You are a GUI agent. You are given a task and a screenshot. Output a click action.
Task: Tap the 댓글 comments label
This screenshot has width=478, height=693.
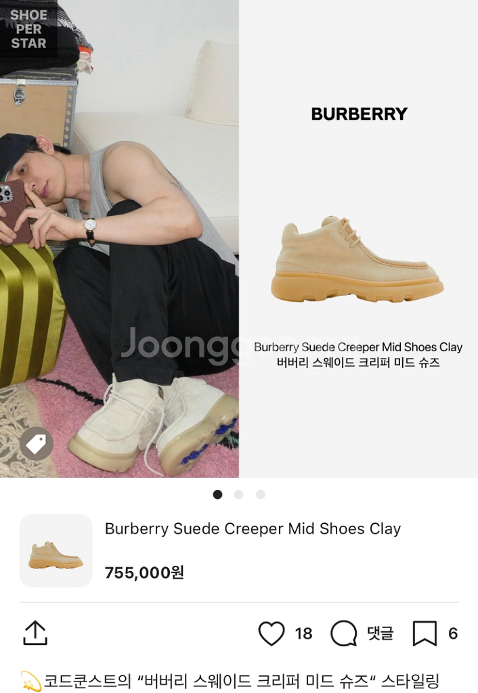pos(381,633)
